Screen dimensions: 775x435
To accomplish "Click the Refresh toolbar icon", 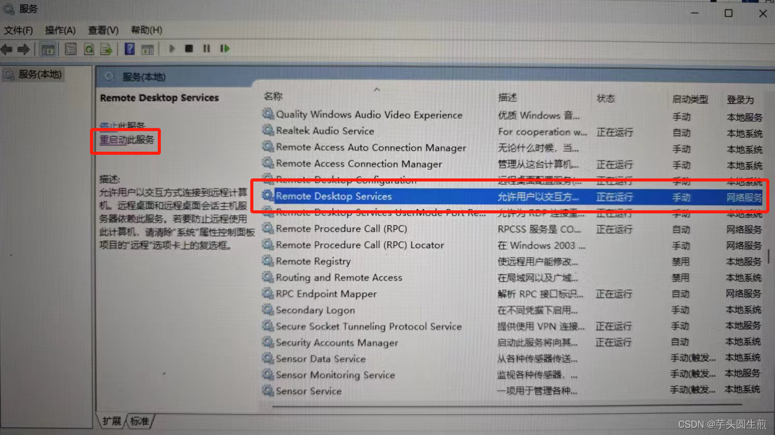I will coord(89,49).
